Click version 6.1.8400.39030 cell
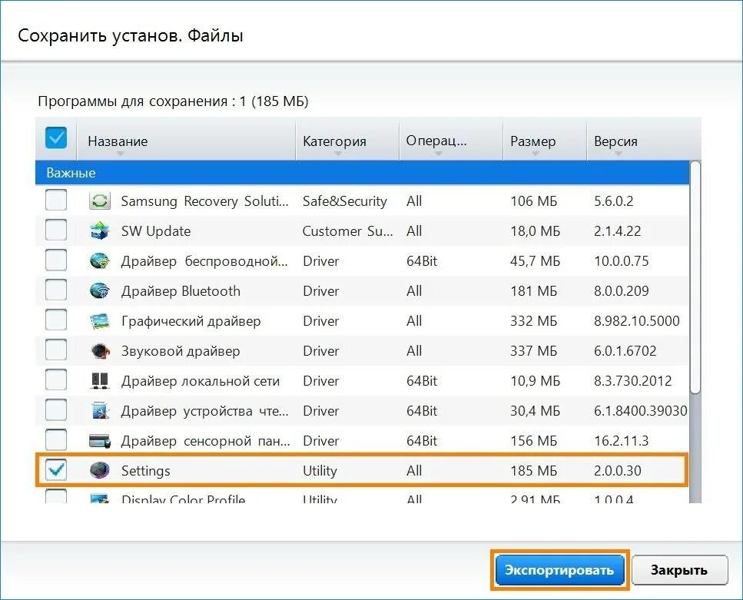Image resolution: width=743 pixels, height=600 pixels. (x=641, y=411)
